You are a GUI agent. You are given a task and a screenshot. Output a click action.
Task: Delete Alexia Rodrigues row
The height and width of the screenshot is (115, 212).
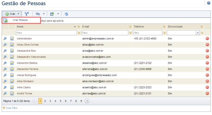[207, 75]
